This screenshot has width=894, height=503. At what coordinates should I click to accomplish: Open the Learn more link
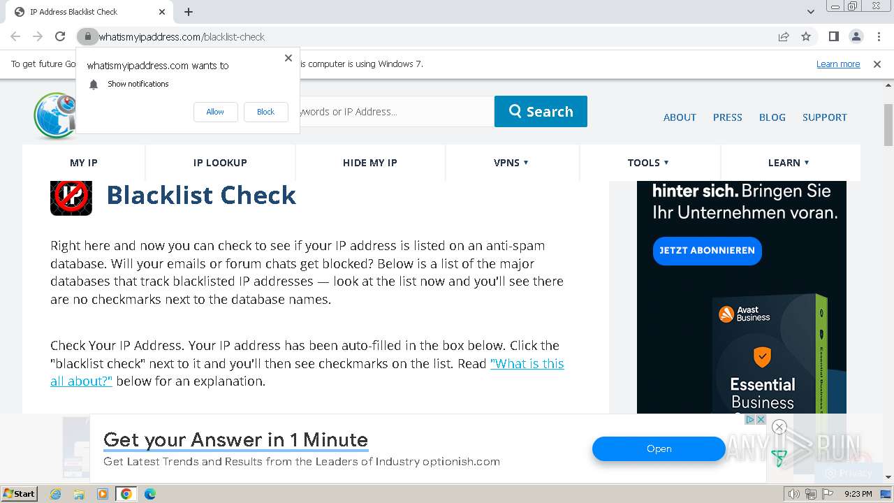(x=838, y=64)
